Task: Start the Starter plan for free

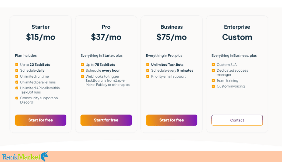Action: pyautogui.click(x=40, y=120)
